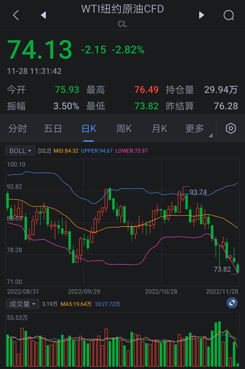Go to next instrument with right triangle

click(202, 15)
